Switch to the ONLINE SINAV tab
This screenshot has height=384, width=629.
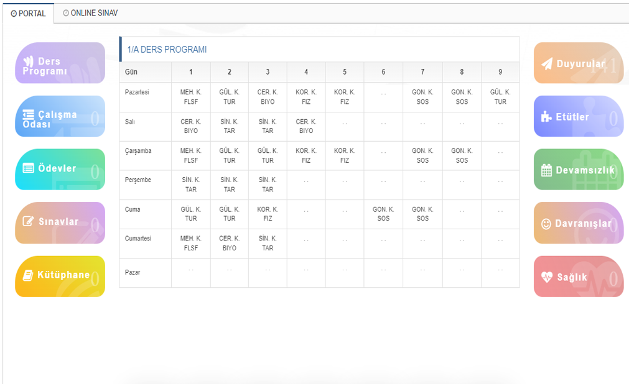tap(90, 13)
